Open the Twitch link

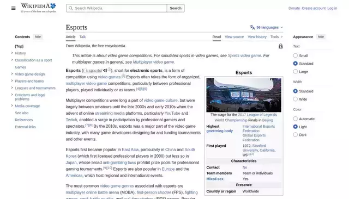(x=71, y=120)
